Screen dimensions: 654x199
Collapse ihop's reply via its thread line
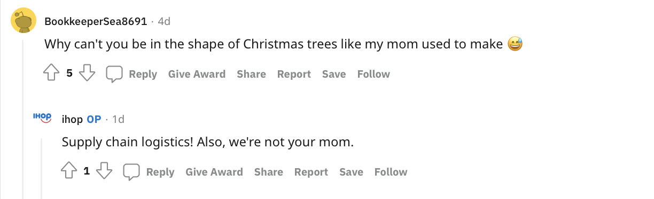[x=42, y=167]
